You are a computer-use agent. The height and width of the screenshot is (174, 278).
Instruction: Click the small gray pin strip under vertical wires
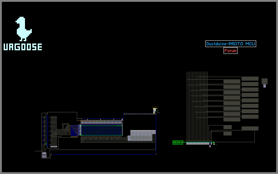click(54, 146)
